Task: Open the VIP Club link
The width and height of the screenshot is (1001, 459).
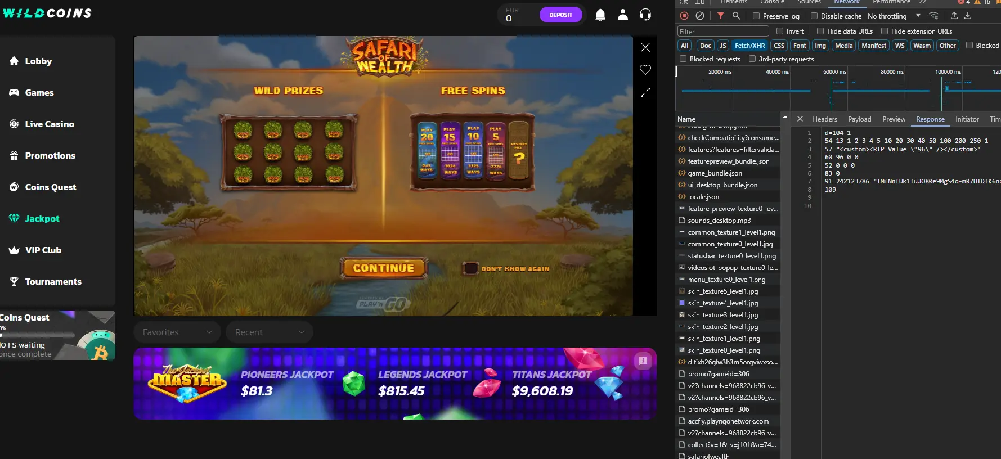Action: point(43,250)
